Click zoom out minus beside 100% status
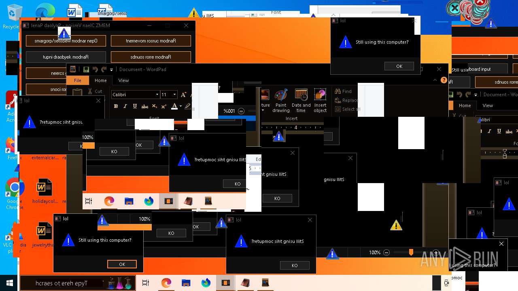Image resolution: width=518 pixels, height=291 pixels. (386, 253)
